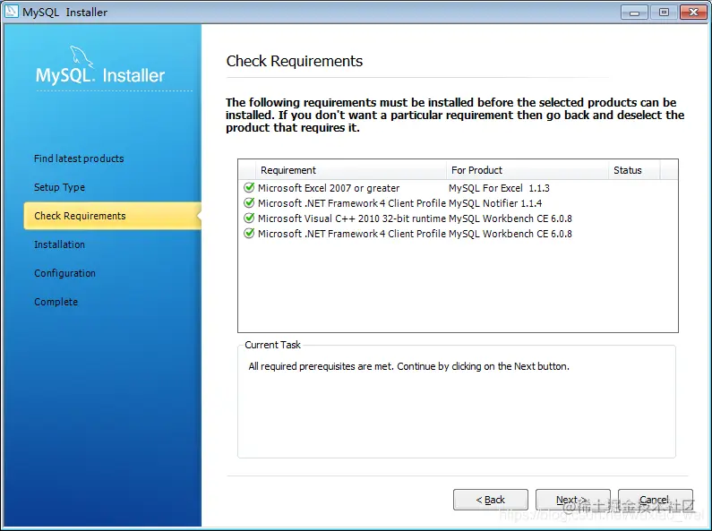Go to Setup Type step
Screen dimensions: 712x531
point(59,187)
